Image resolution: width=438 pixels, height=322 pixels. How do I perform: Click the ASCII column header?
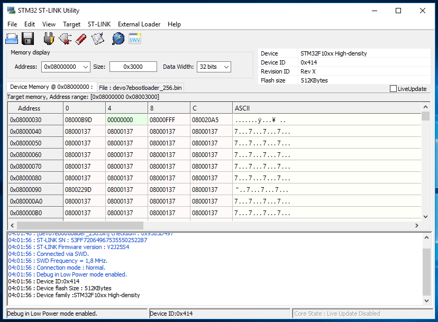[327, 108]
